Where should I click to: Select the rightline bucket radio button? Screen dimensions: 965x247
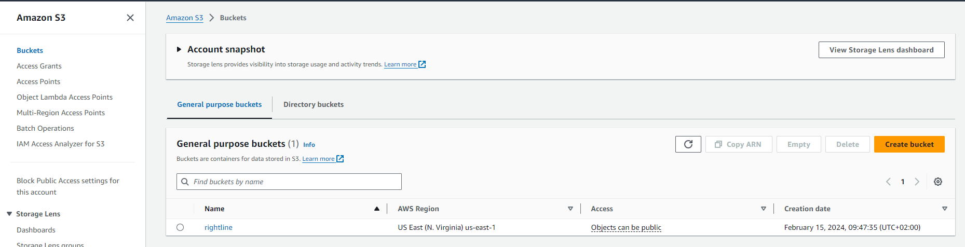point(180,227)
